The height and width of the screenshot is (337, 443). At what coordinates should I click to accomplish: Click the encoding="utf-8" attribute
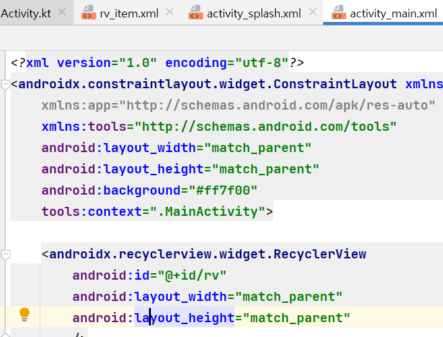226,63
